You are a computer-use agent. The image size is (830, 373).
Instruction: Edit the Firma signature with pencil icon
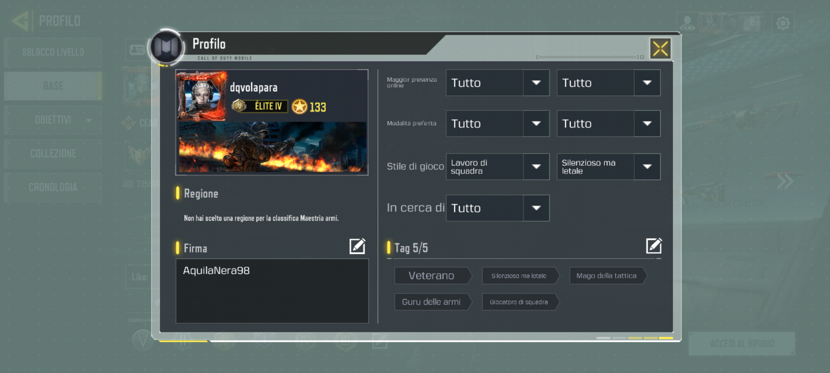[357, 246]
